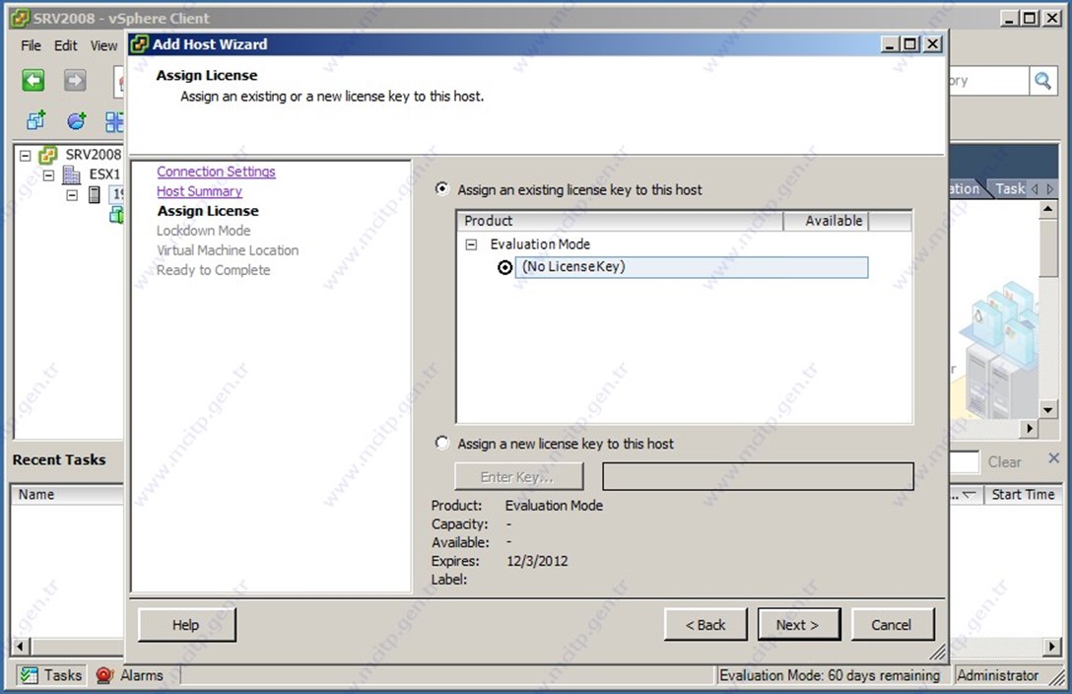Open the Edit menu
Screen dimensions: 1072x694
point(66,45)
